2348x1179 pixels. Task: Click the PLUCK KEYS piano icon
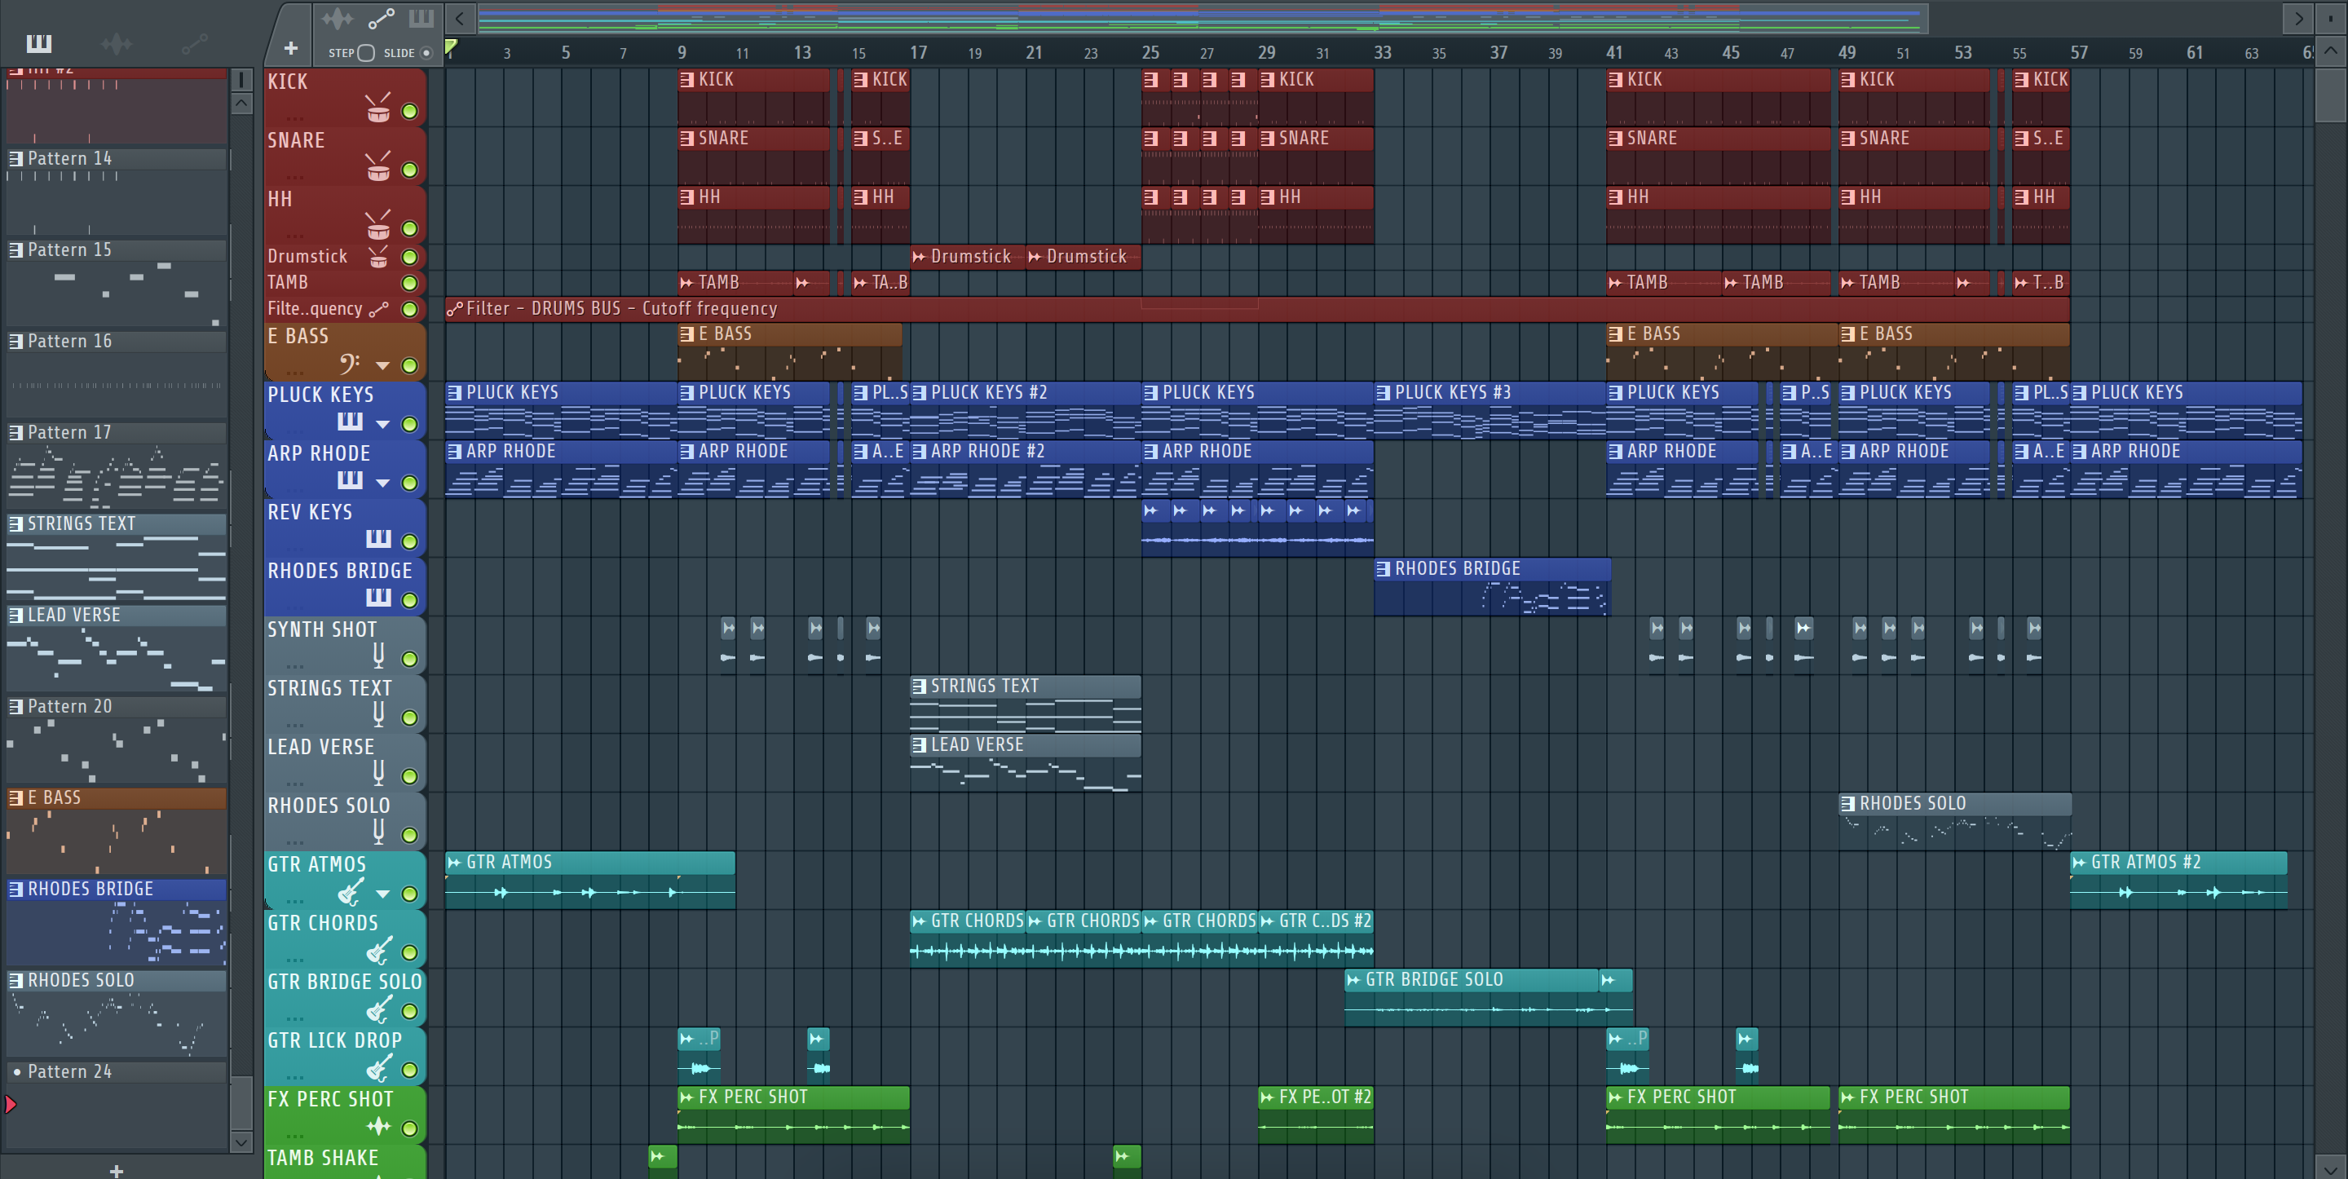pyautogui.click(x=350, y=422)
